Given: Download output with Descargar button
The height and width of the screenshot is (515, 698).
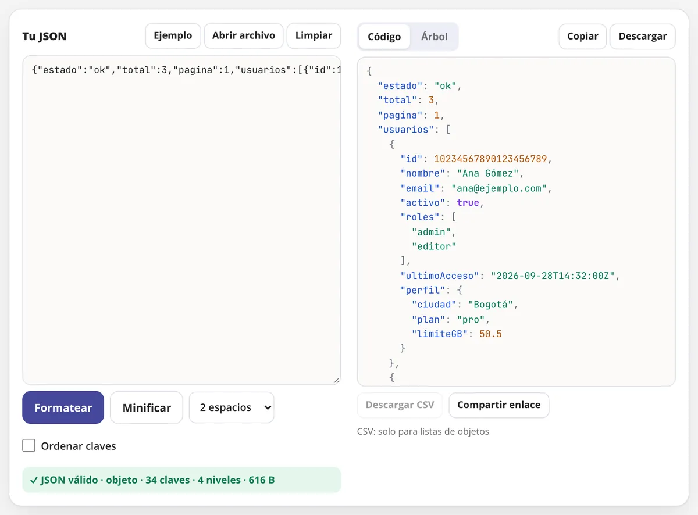Looking at the screenshot, I should (x=643, y=36).
